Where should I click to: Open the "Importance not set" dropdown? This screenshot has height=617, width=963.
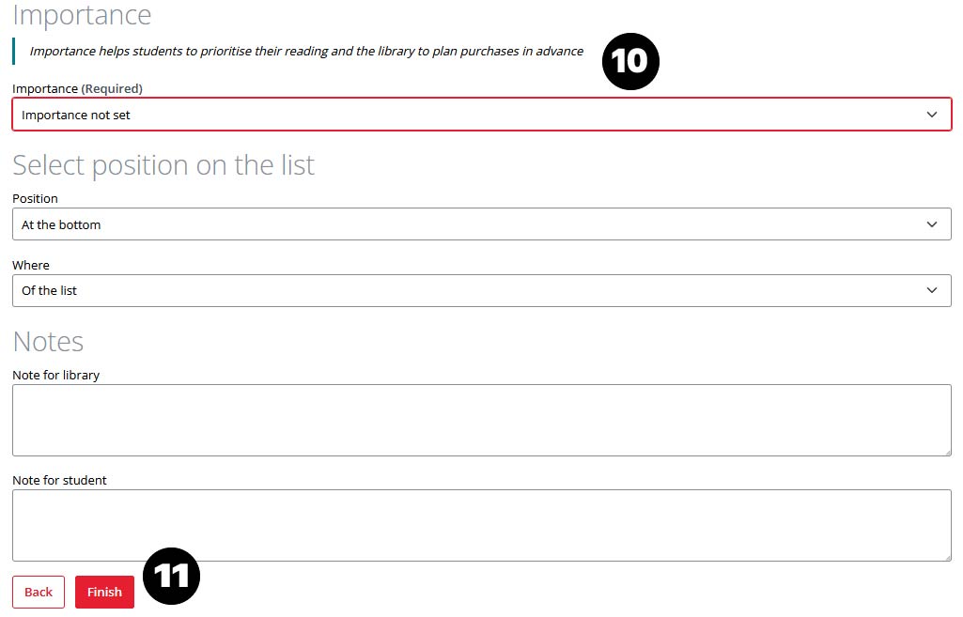tap(470, 115)
